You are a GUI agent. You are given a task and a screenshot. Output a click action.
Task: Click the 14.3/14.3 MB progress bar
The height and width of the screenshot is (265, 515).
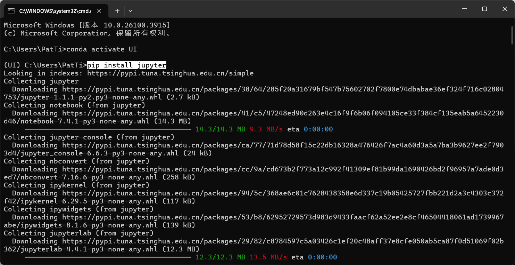(x=108, y=129)
